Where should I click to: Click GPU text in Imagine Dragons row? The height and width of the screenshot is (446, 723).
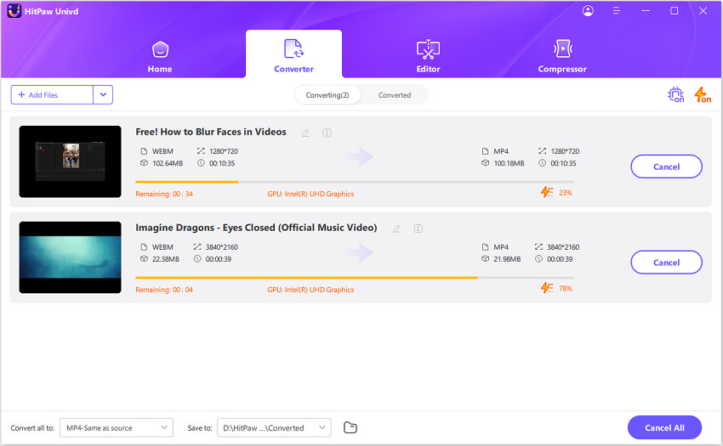(310, 290)
